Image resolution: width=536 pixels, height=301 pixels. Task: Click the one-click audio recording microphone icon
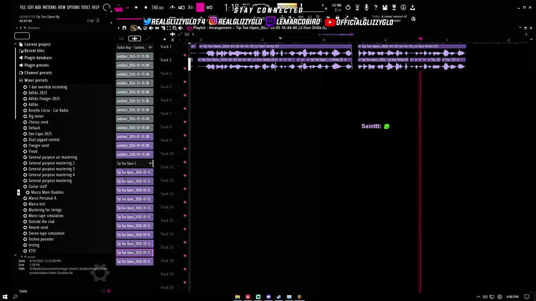(x=366, y=8)
